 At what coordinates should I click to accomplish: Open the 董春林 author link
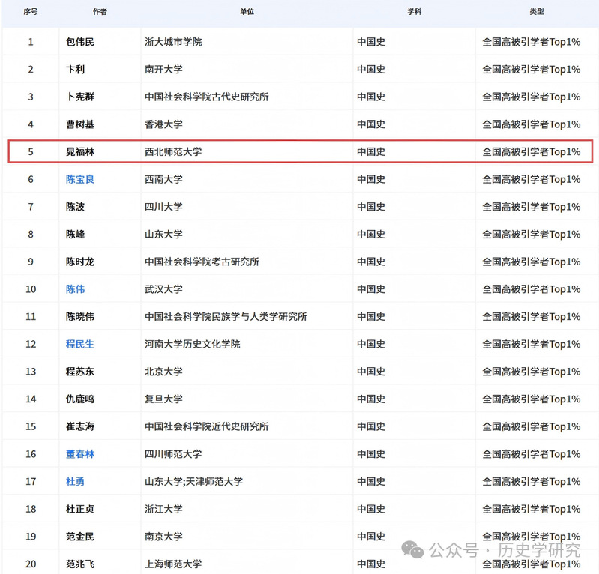(x=80, y=454)
